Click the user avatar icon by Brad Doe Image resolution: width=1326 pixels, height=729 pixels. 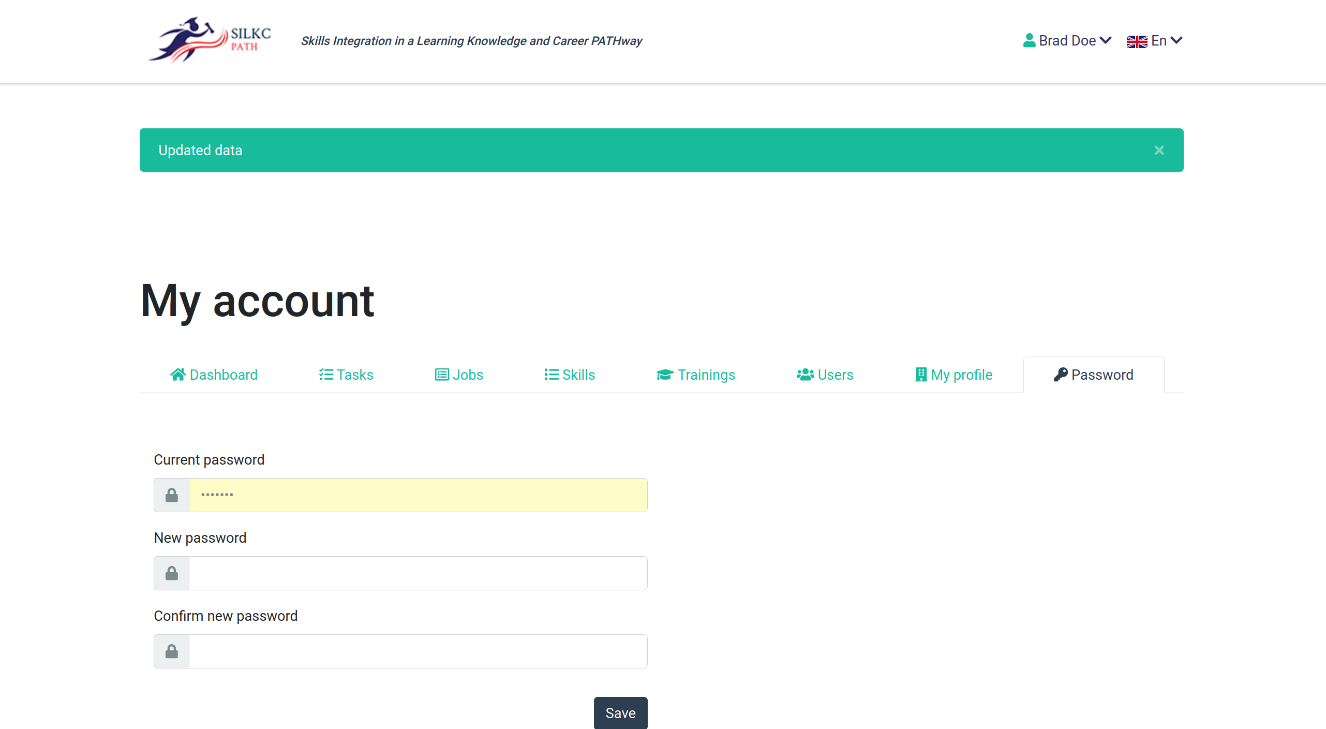tap(1029, 40)
